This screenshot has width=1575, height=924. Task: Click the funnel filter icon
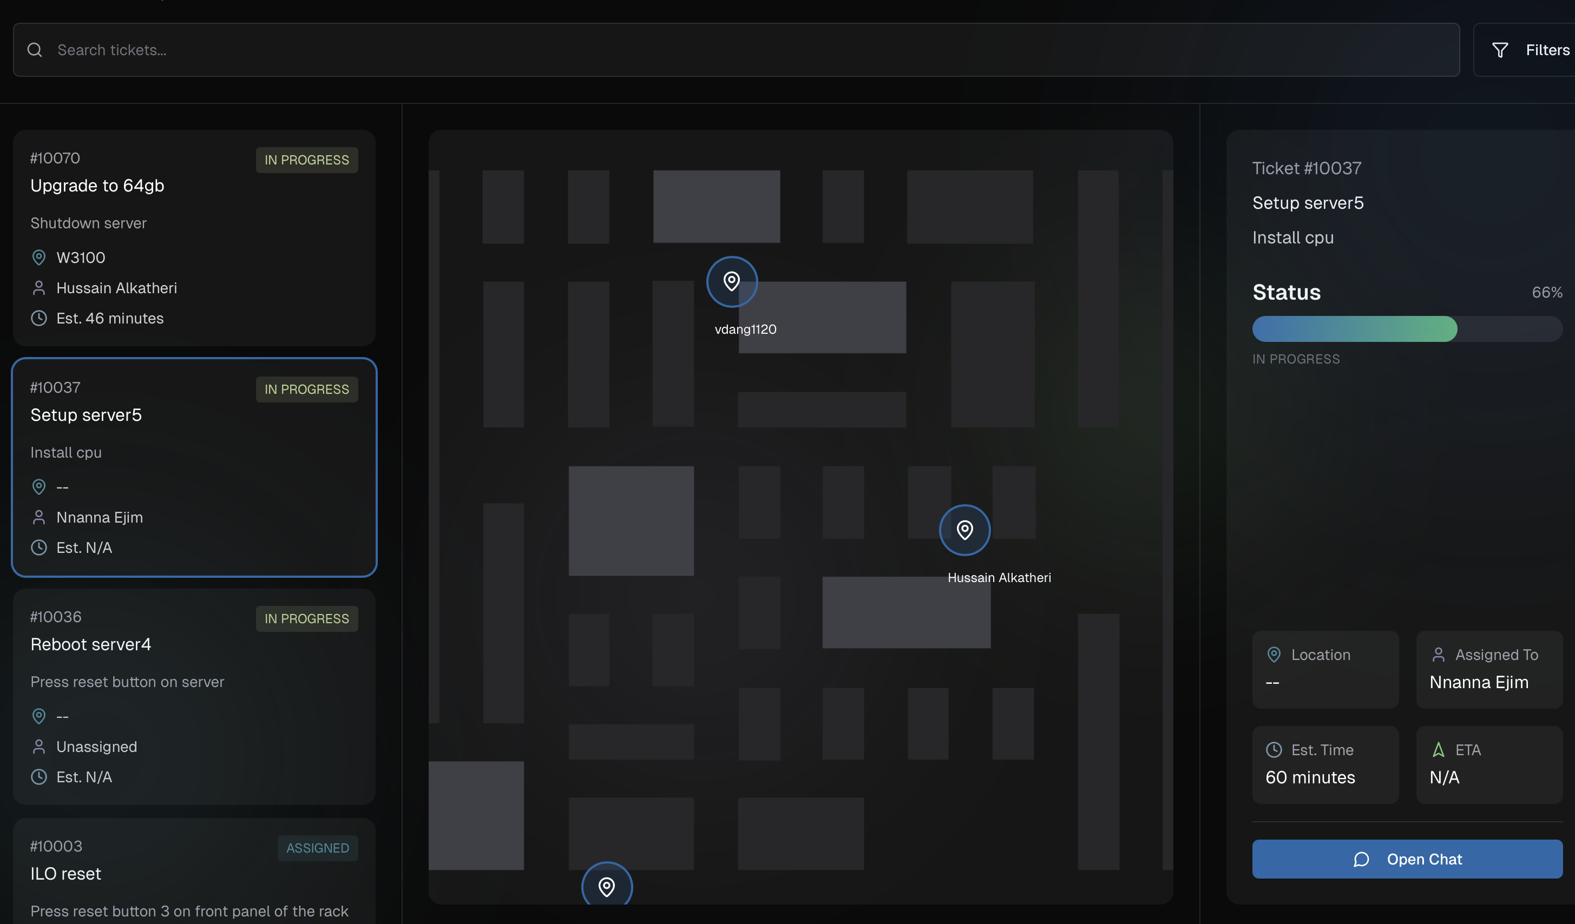(x=1500, y=50)
